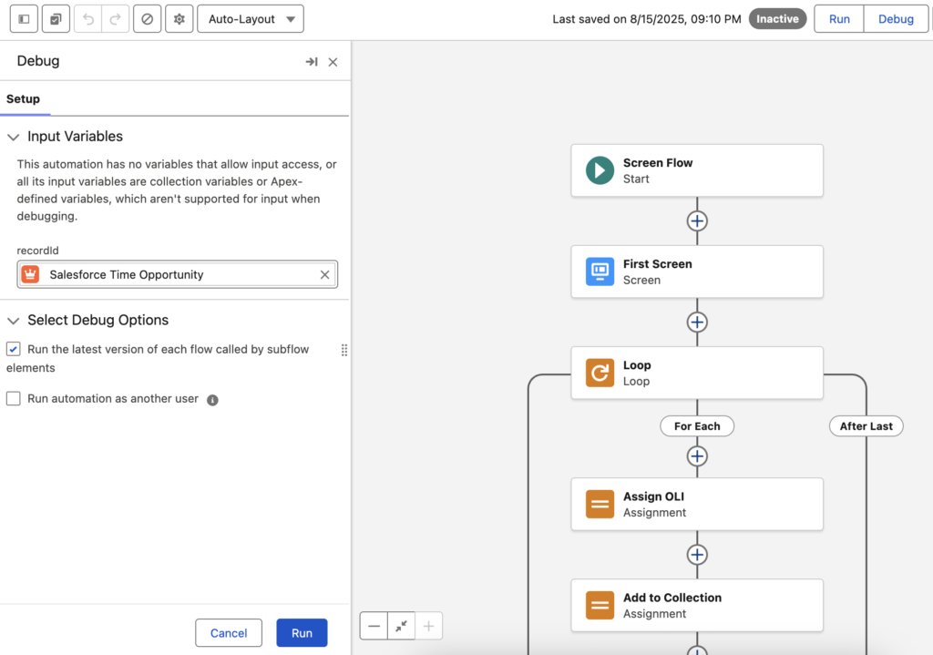
Task: Collapse the Input Variables section
Action: [13, 137]
